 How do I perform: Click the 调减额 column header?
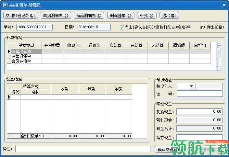click(x=179, y=45)
